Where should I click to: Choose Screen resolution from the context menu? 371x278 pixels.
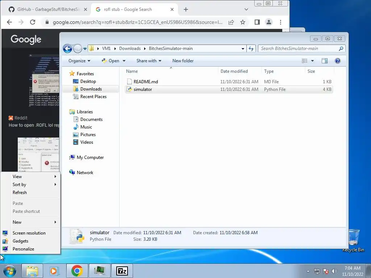(x=30, y=233)
